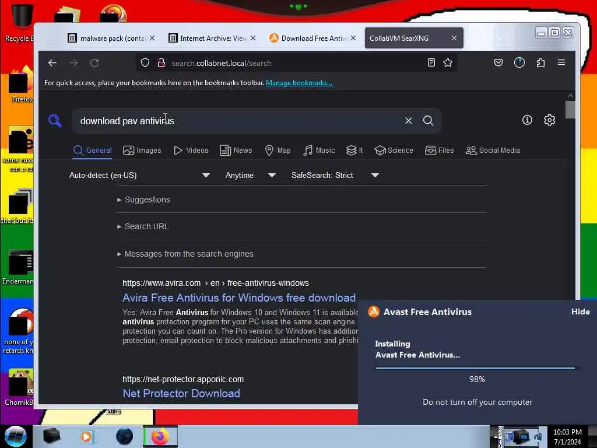Open the Anytime time range dropdown
Image resolution: width=597 pixels, height=448 pixels.
[x=250, y=175]
